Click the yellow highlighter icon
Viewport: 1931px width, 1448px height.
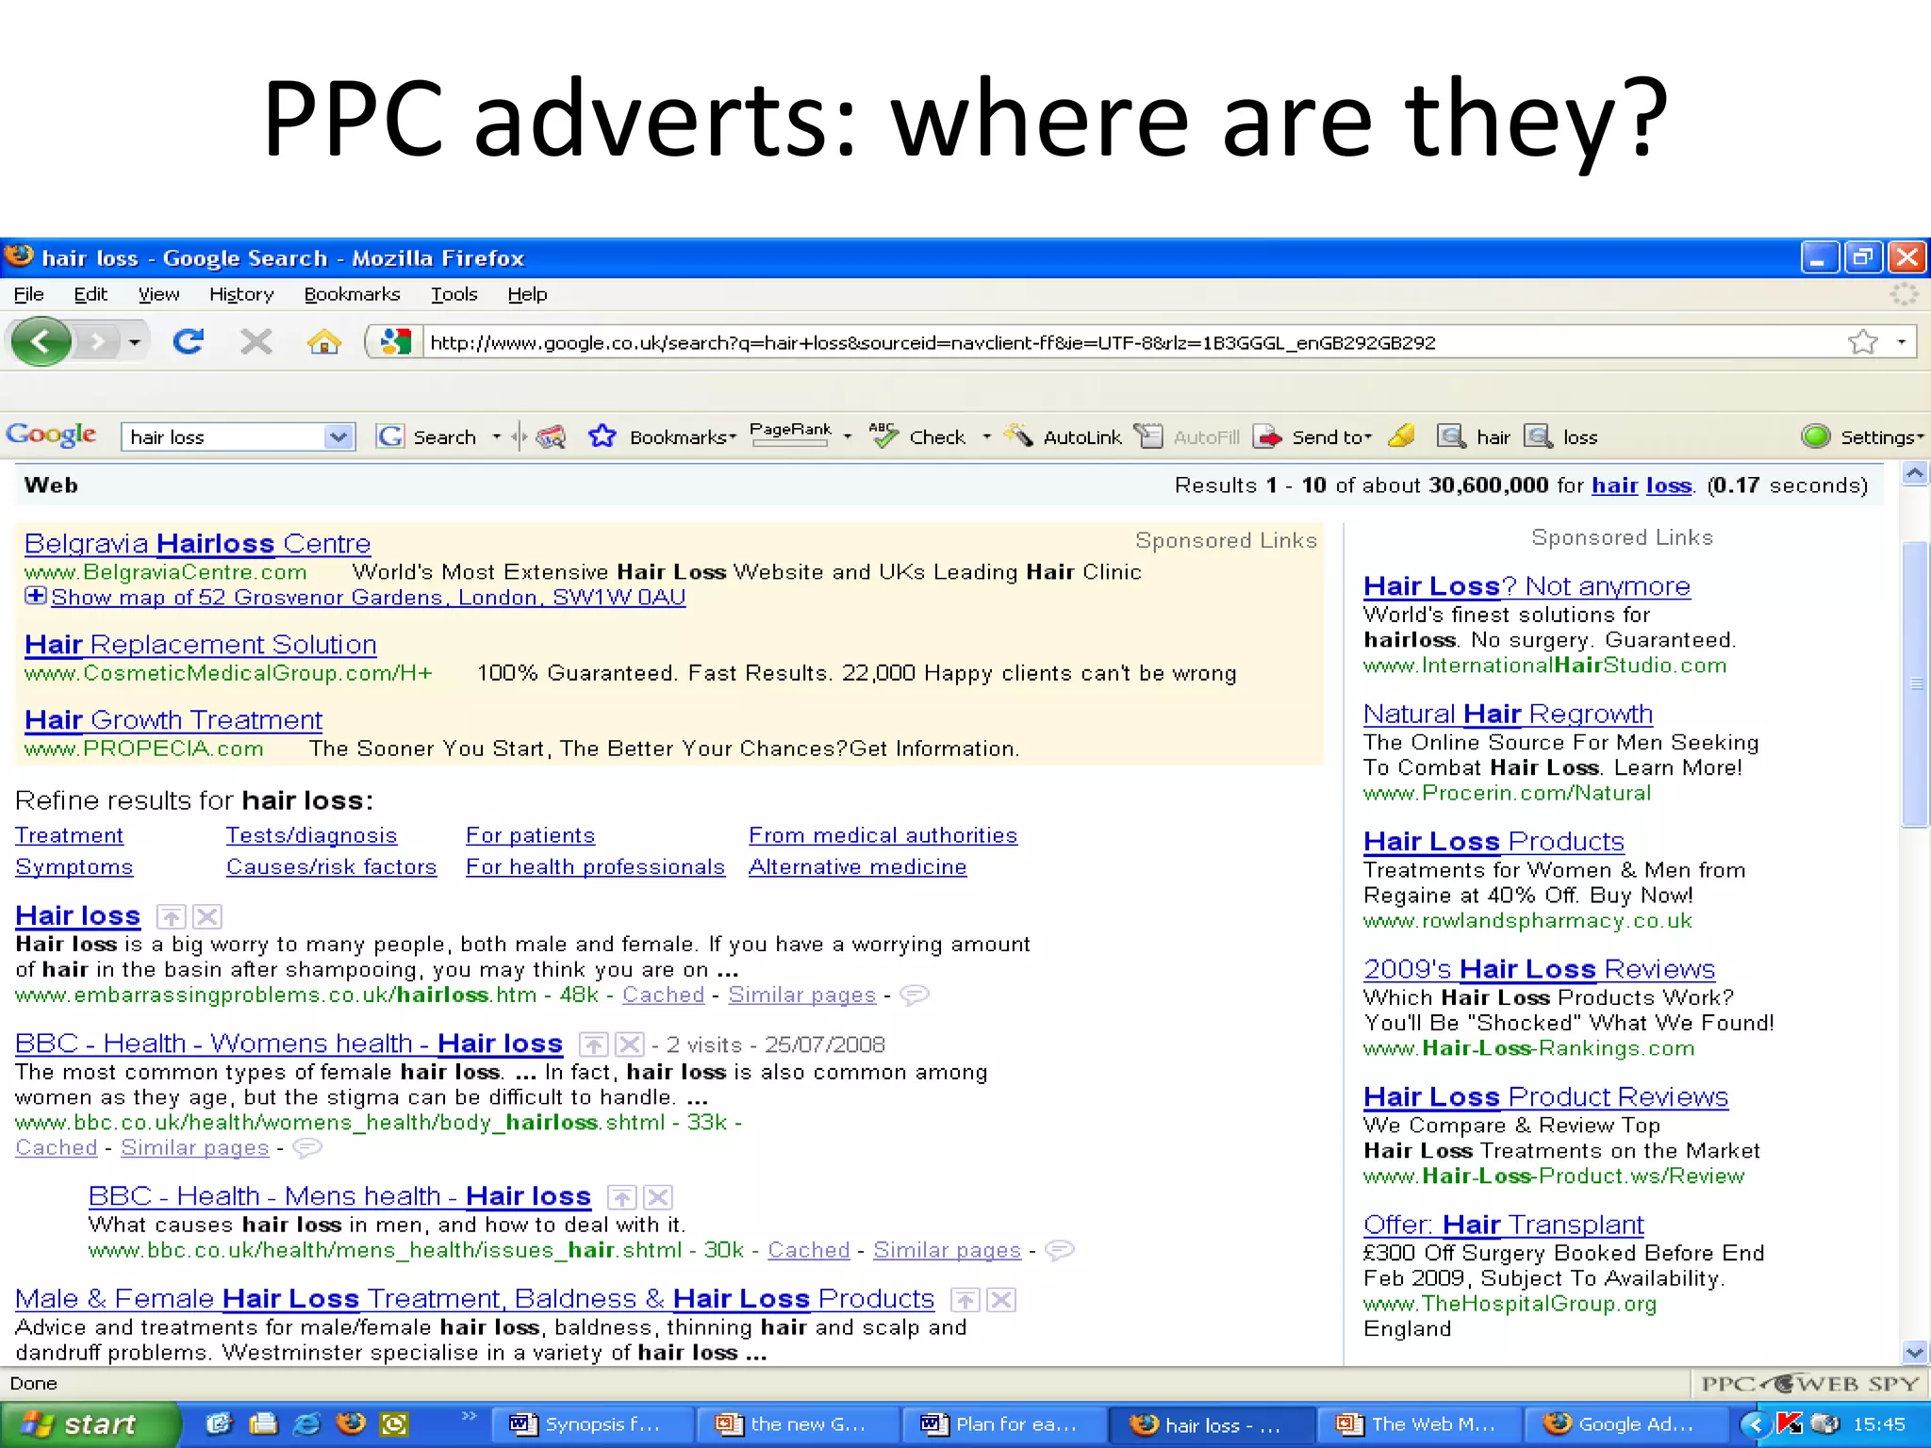pos(1402,436)
